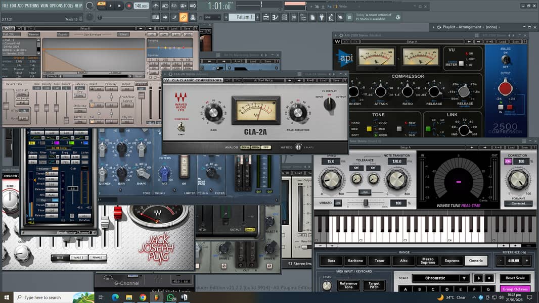Toggle the API 2500 Analog on/off knob
This screenshot has height=303, width=539.
[505, 60]
